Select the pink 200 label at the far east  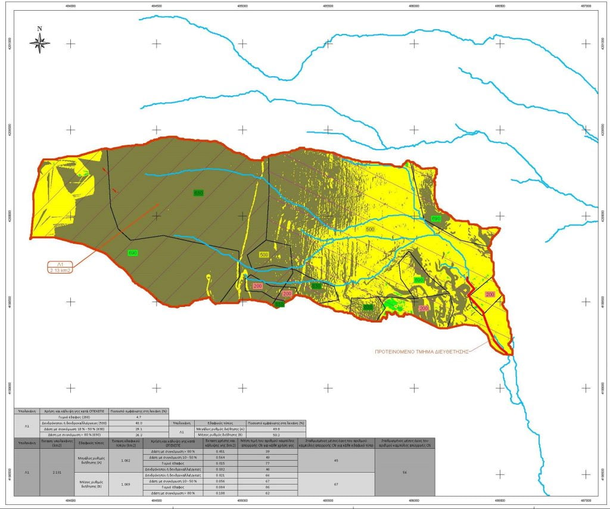tap(490, 294)
